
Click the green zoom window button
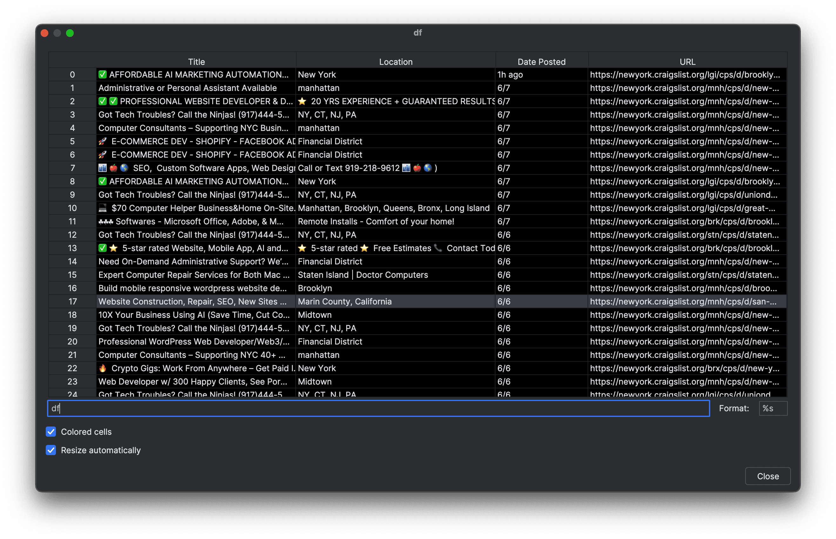point(70,33)
